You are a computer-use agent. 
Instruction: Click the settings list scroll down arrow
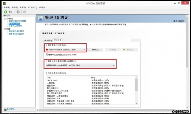coord(136,103)
